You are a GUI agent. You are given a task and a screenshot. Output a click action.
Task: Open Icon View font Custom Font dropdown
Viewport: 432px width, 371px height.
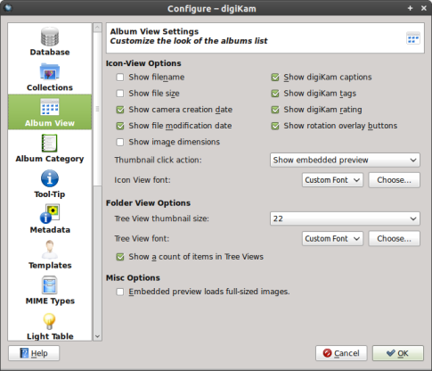332,180
